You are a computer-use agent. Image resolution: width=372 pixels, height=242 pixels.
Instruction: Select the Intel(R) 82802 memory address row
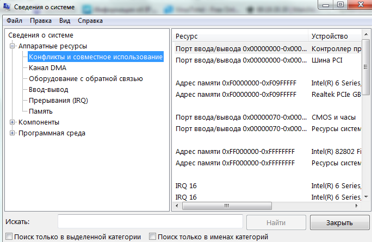click(x=268, y=151)
